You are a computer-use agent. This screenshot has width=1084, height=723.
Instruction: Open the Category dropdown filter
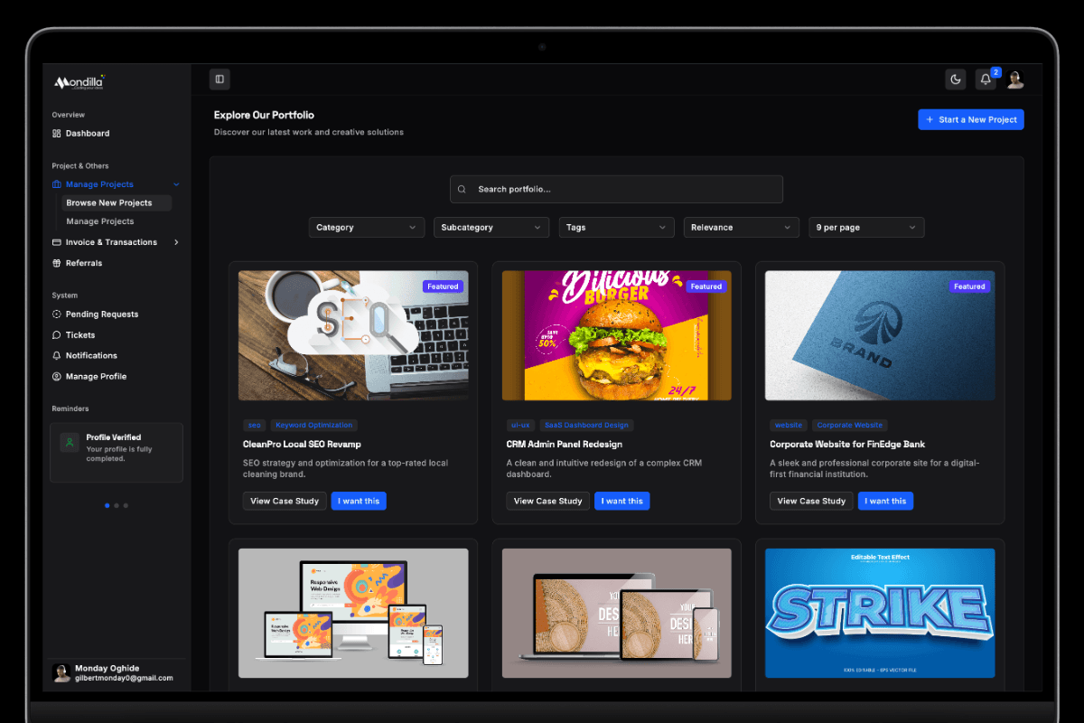point(366,228)
